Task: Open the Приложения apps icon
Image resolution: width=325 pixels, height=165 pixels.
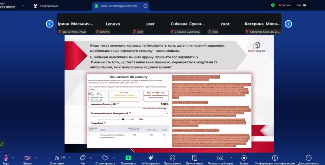Action: click(x=172, y=158)
